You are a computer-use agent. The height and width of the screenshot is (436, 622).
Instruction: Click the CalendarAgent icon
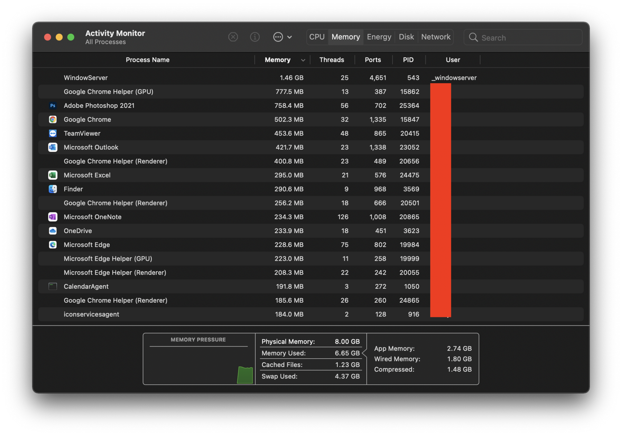click(x=53, y=286)
